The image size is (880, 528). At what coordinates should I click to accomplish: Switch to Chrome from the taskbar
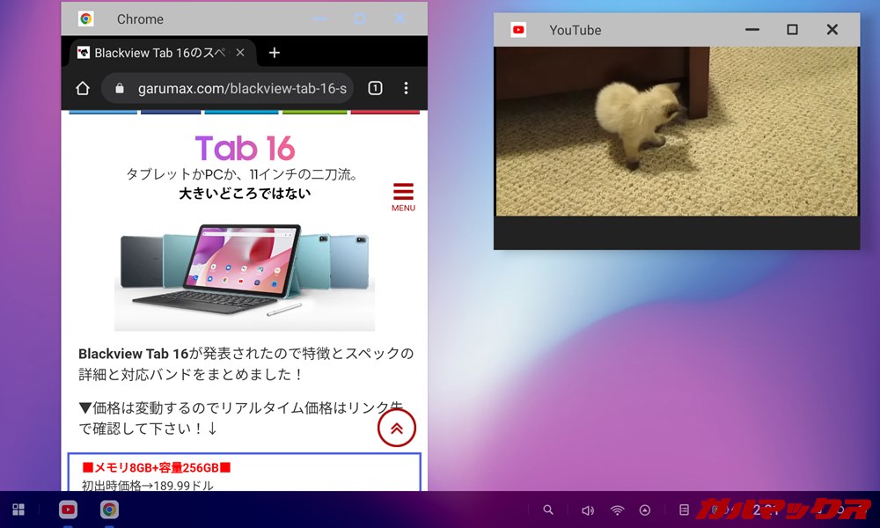pos(109,510)
